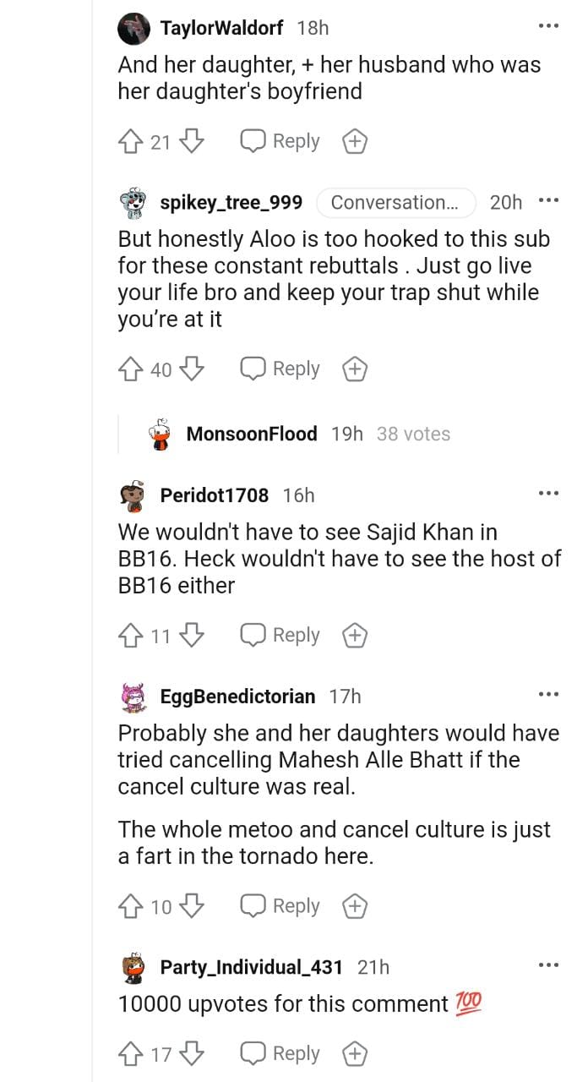This screenshot has width=588, height=1082.
Task: Downvote TaylorWaldorf's comment
Action: click(193, 141)
